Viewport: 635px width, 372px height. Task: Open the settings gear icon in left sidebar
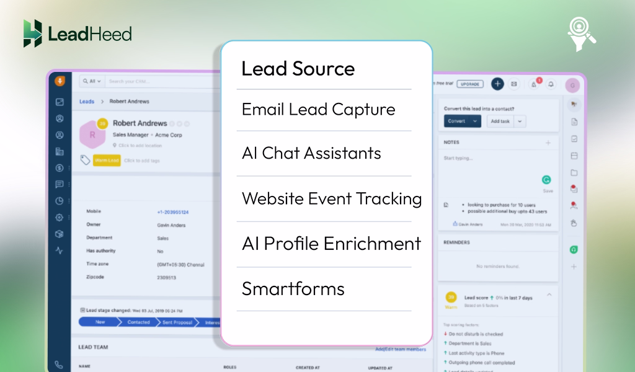(x=59, y=218)
